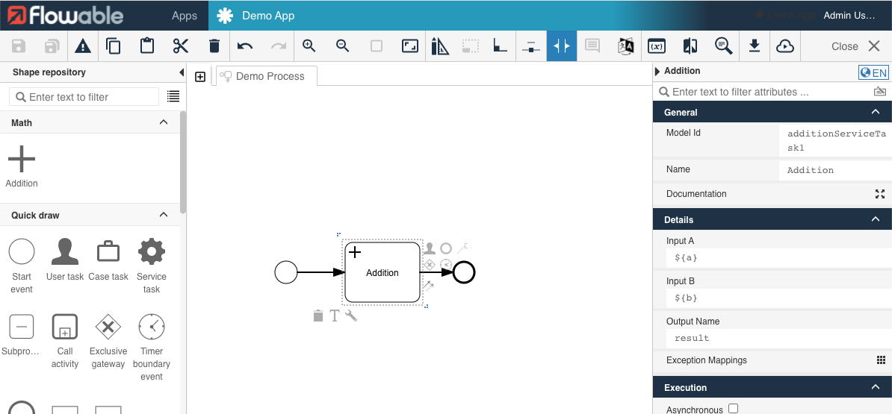Pick the Subprocess shape
Viewport: 892px width, 414px height.
[x=22, y=334]
